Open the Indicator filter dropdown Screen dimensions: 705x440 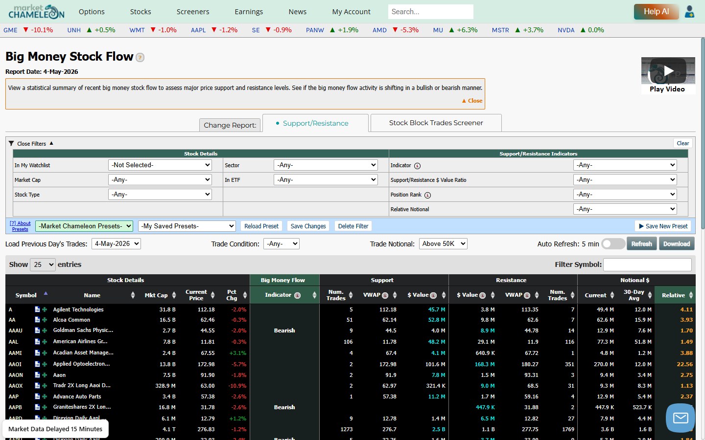point(625,165)
